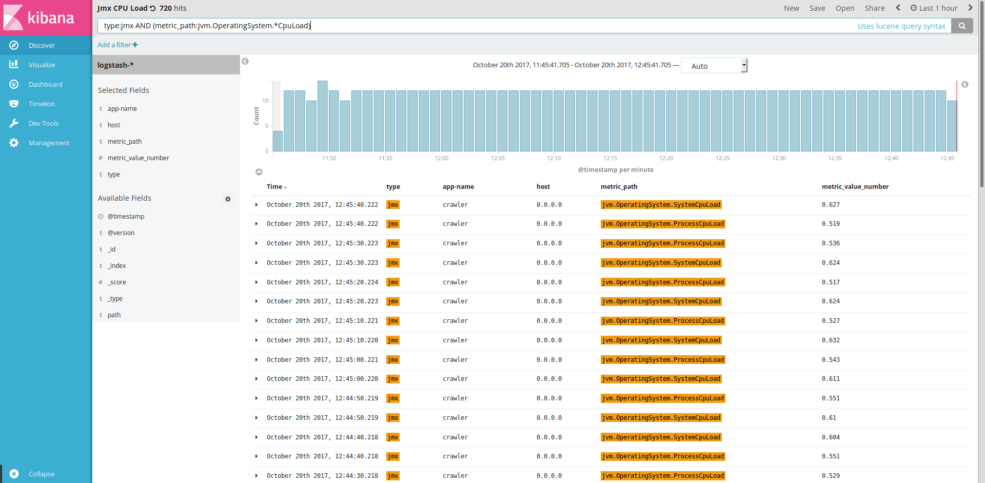The width and height of the screenshot is (985, 483).
Task: Open the Auto interval dropdown
Action: 714,66
